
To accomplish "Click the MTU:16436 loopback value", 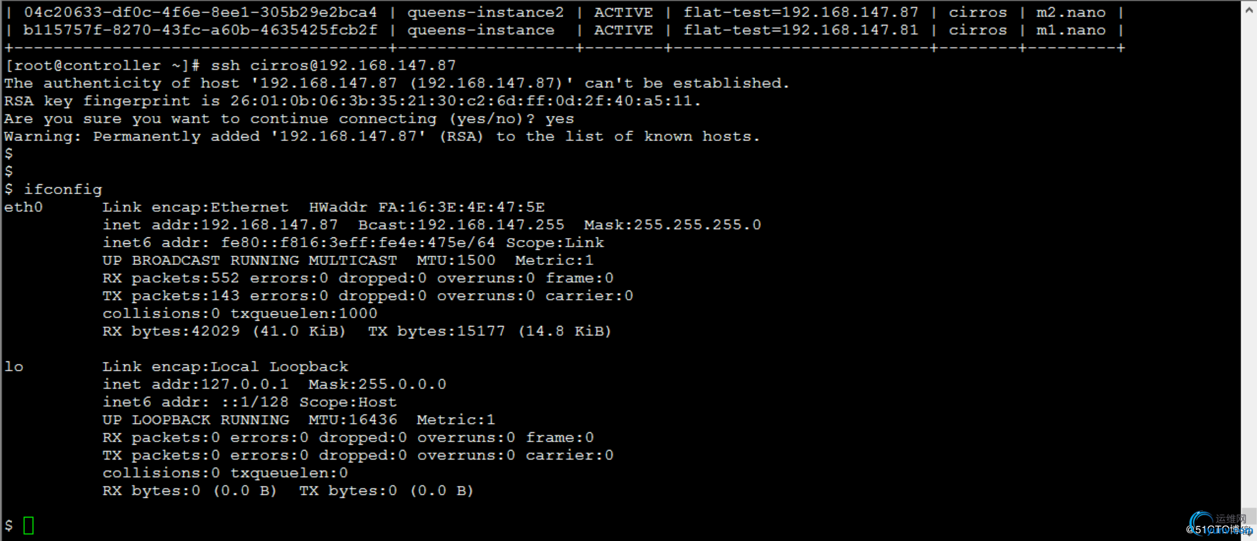I will pyautogui.click(x=353, y=420).
